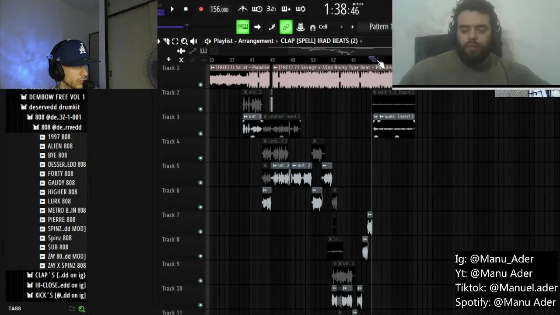Click the 156.000 tempo field
The image size is (560, 315).
(219, 9)
